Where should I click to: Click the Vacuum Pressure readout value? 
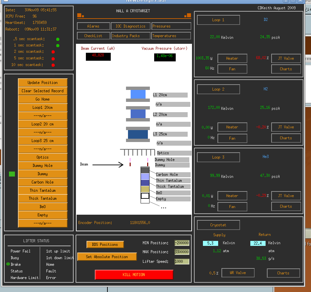(x=165, y=57)
